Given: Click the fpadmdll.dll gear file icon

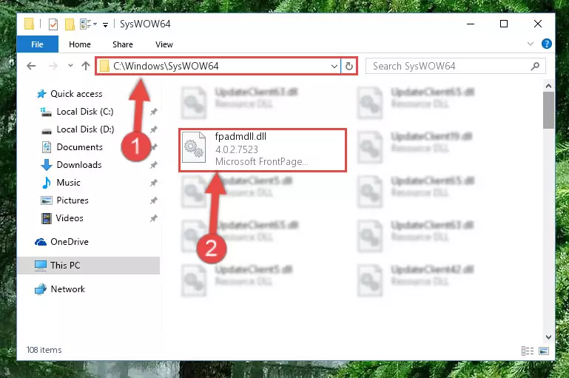Looking at the screenshot, I should pos(194,148).
